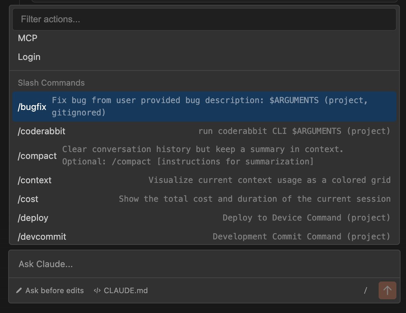This screenshot has width=406, height=313.
Task: Click the Filter actions search field
Action: [x=204, y=19]
